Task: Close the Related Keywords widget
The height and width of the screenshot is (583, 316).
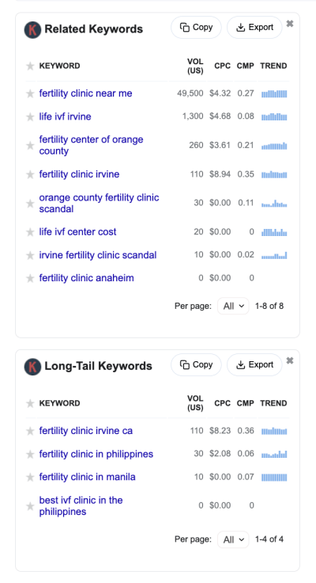Action: tap(290, 24)
